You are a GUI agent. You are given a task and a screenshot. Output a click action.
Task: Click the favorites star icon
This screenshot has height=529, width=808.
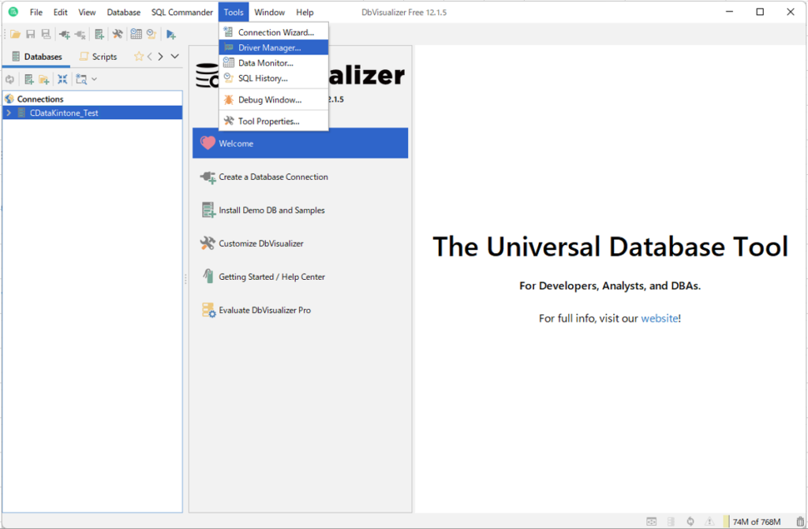coord(139,57)
